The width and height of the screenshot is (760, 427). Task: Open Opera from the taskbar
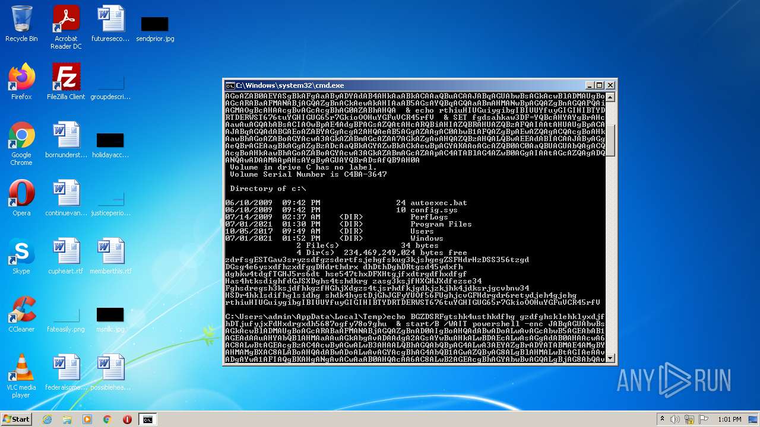(x=127, y=419)
